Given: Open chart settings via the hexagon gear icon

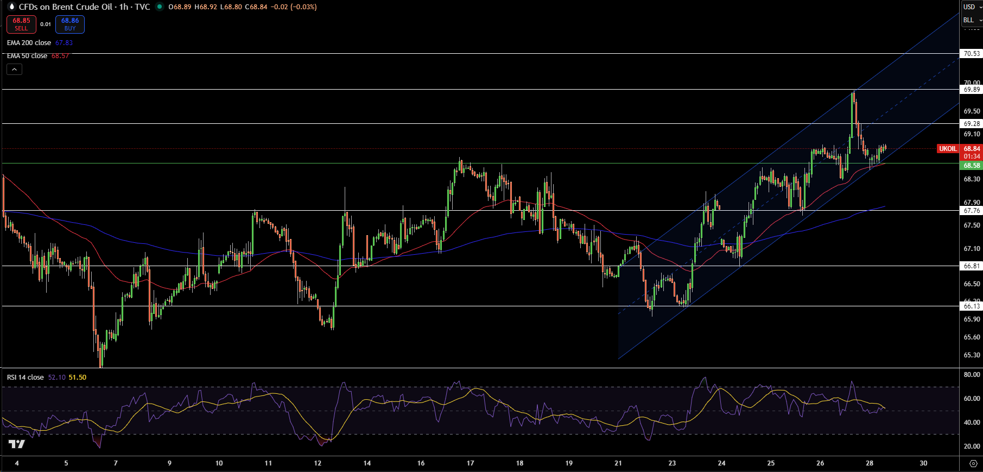Looking at the screenshot, I should point(973,463).
